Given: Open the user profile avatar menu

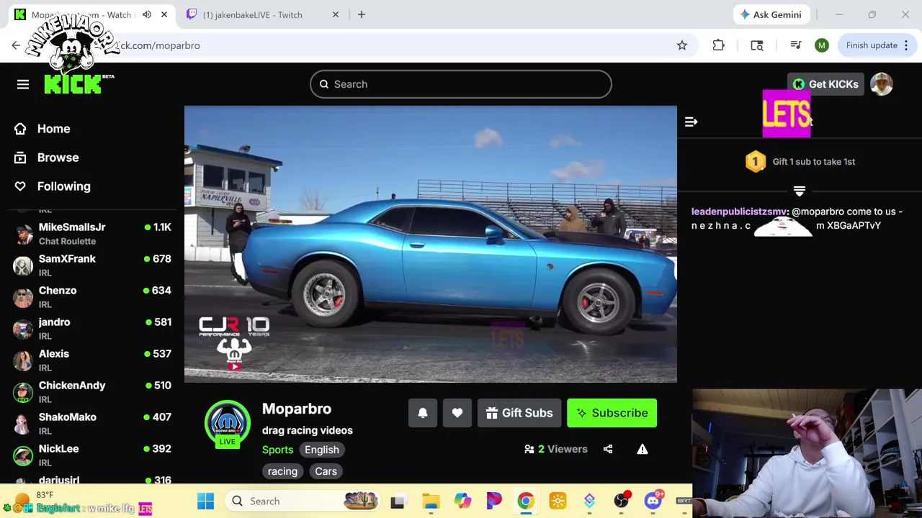Looking at the screenshot, I should [x=882, y=84].
